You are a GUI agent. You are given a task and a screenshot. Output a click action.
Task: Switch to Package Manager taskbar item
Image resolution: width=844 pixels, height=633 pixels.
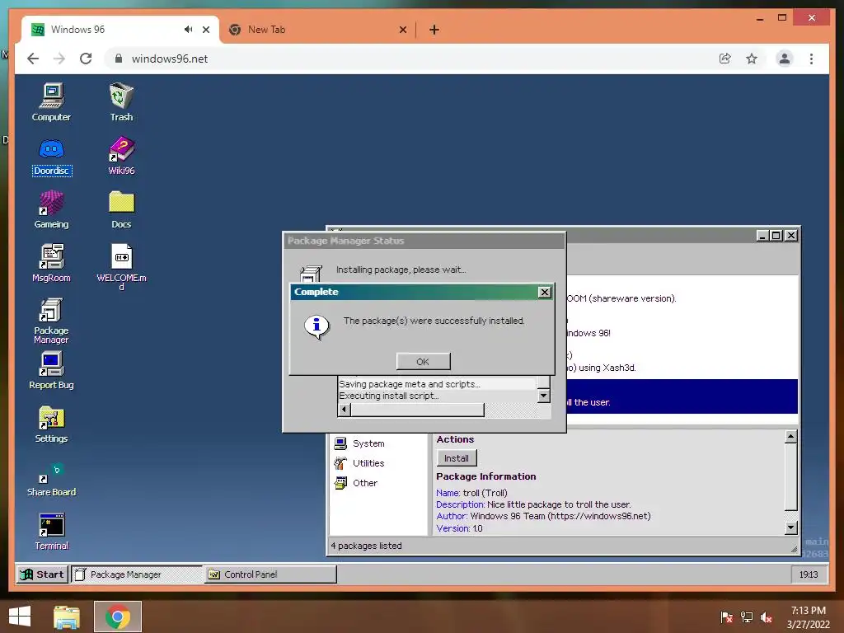click(x=138, y=574)
